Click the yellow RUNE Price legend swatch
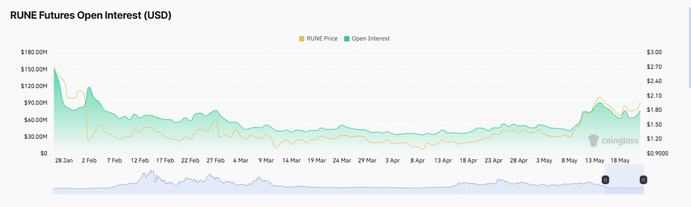Image resolution: width=691 pixels, height=207 pixels. pyautogui.click(x=302, y=38)
